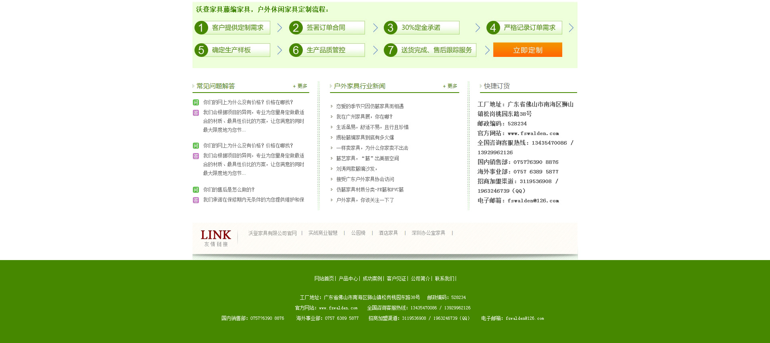770x343 pixels.
Task: Go to 网站首页 in footer menu
Action: tap(324, 279)
